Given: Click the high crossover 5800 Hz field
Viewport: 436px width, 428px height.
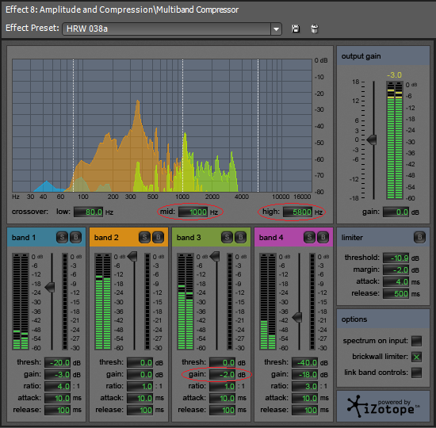Looking at the screenshot, I should pyautogui.click(x=298, y=212).
